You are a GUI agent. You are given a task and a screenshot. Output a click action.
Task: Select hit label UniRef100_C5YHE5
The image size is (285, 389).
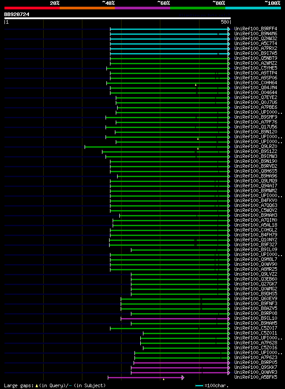(256, 68)
